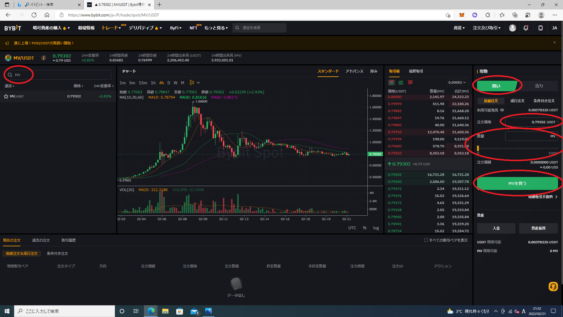Screen dimensions: 563x317
Task: Open the user account avatar menu
Action: (x=512, y=28)
